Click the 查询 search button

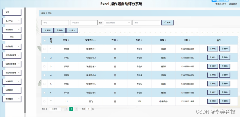tap(167, 23)
